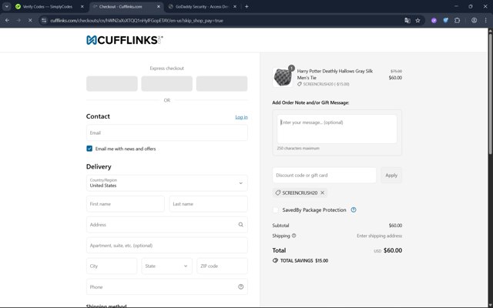Focus the Apartment, suite field
The image size is (493, 308).
pyautogui.click(x=166, y=245)
